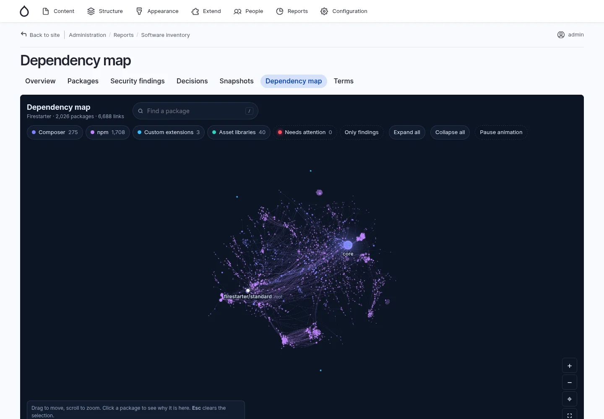
Task: Open the Security findings tab
Action: click(x=138, y=81)
